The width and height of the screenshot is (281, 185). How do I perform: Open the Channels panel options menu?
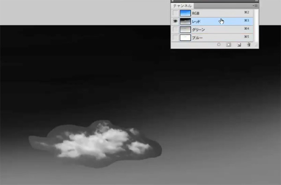[x=255, y=6]
